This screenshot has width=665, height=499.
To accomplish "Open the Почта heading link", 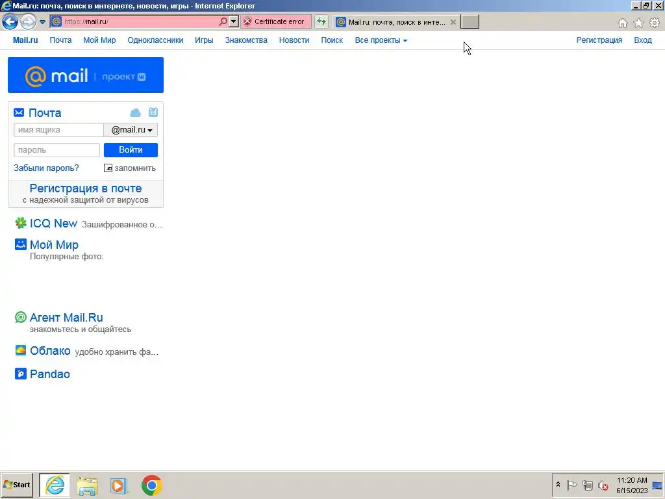I will (x=45, y=113).
